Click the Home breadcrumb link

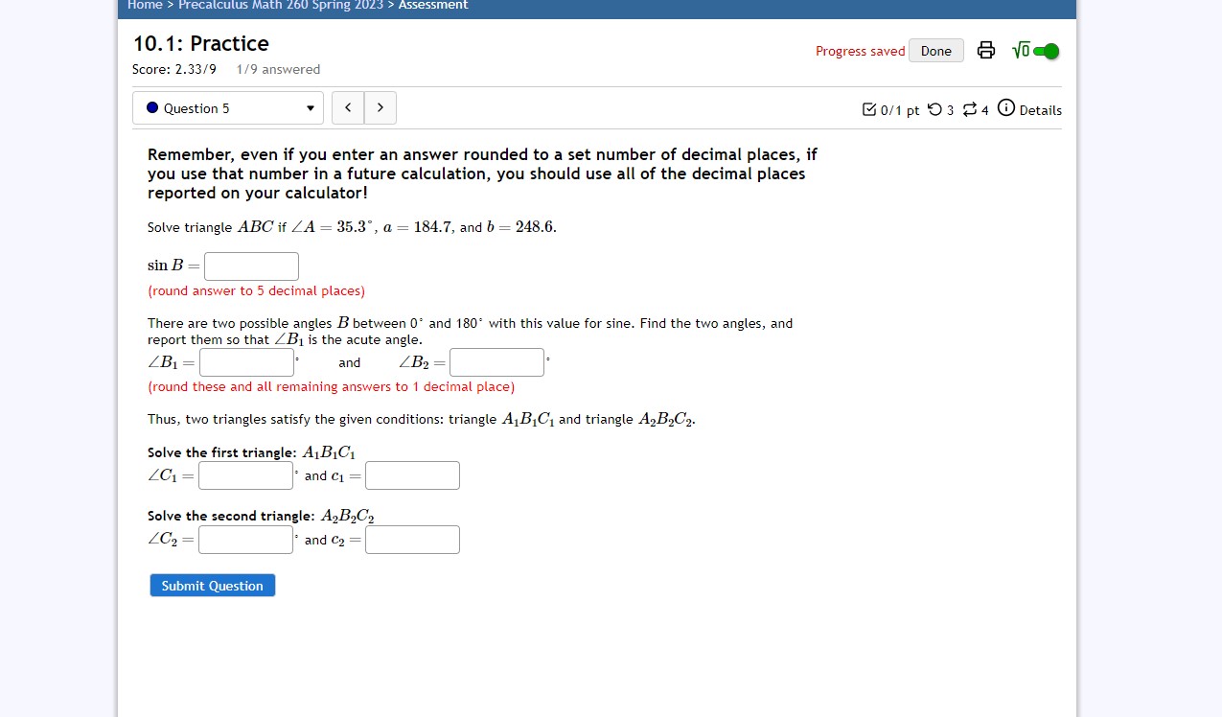[145, 6]
